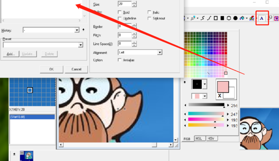279x161 pixels.
Task: Pick the pink foreground color swatch
Action: tap(223, 87)
